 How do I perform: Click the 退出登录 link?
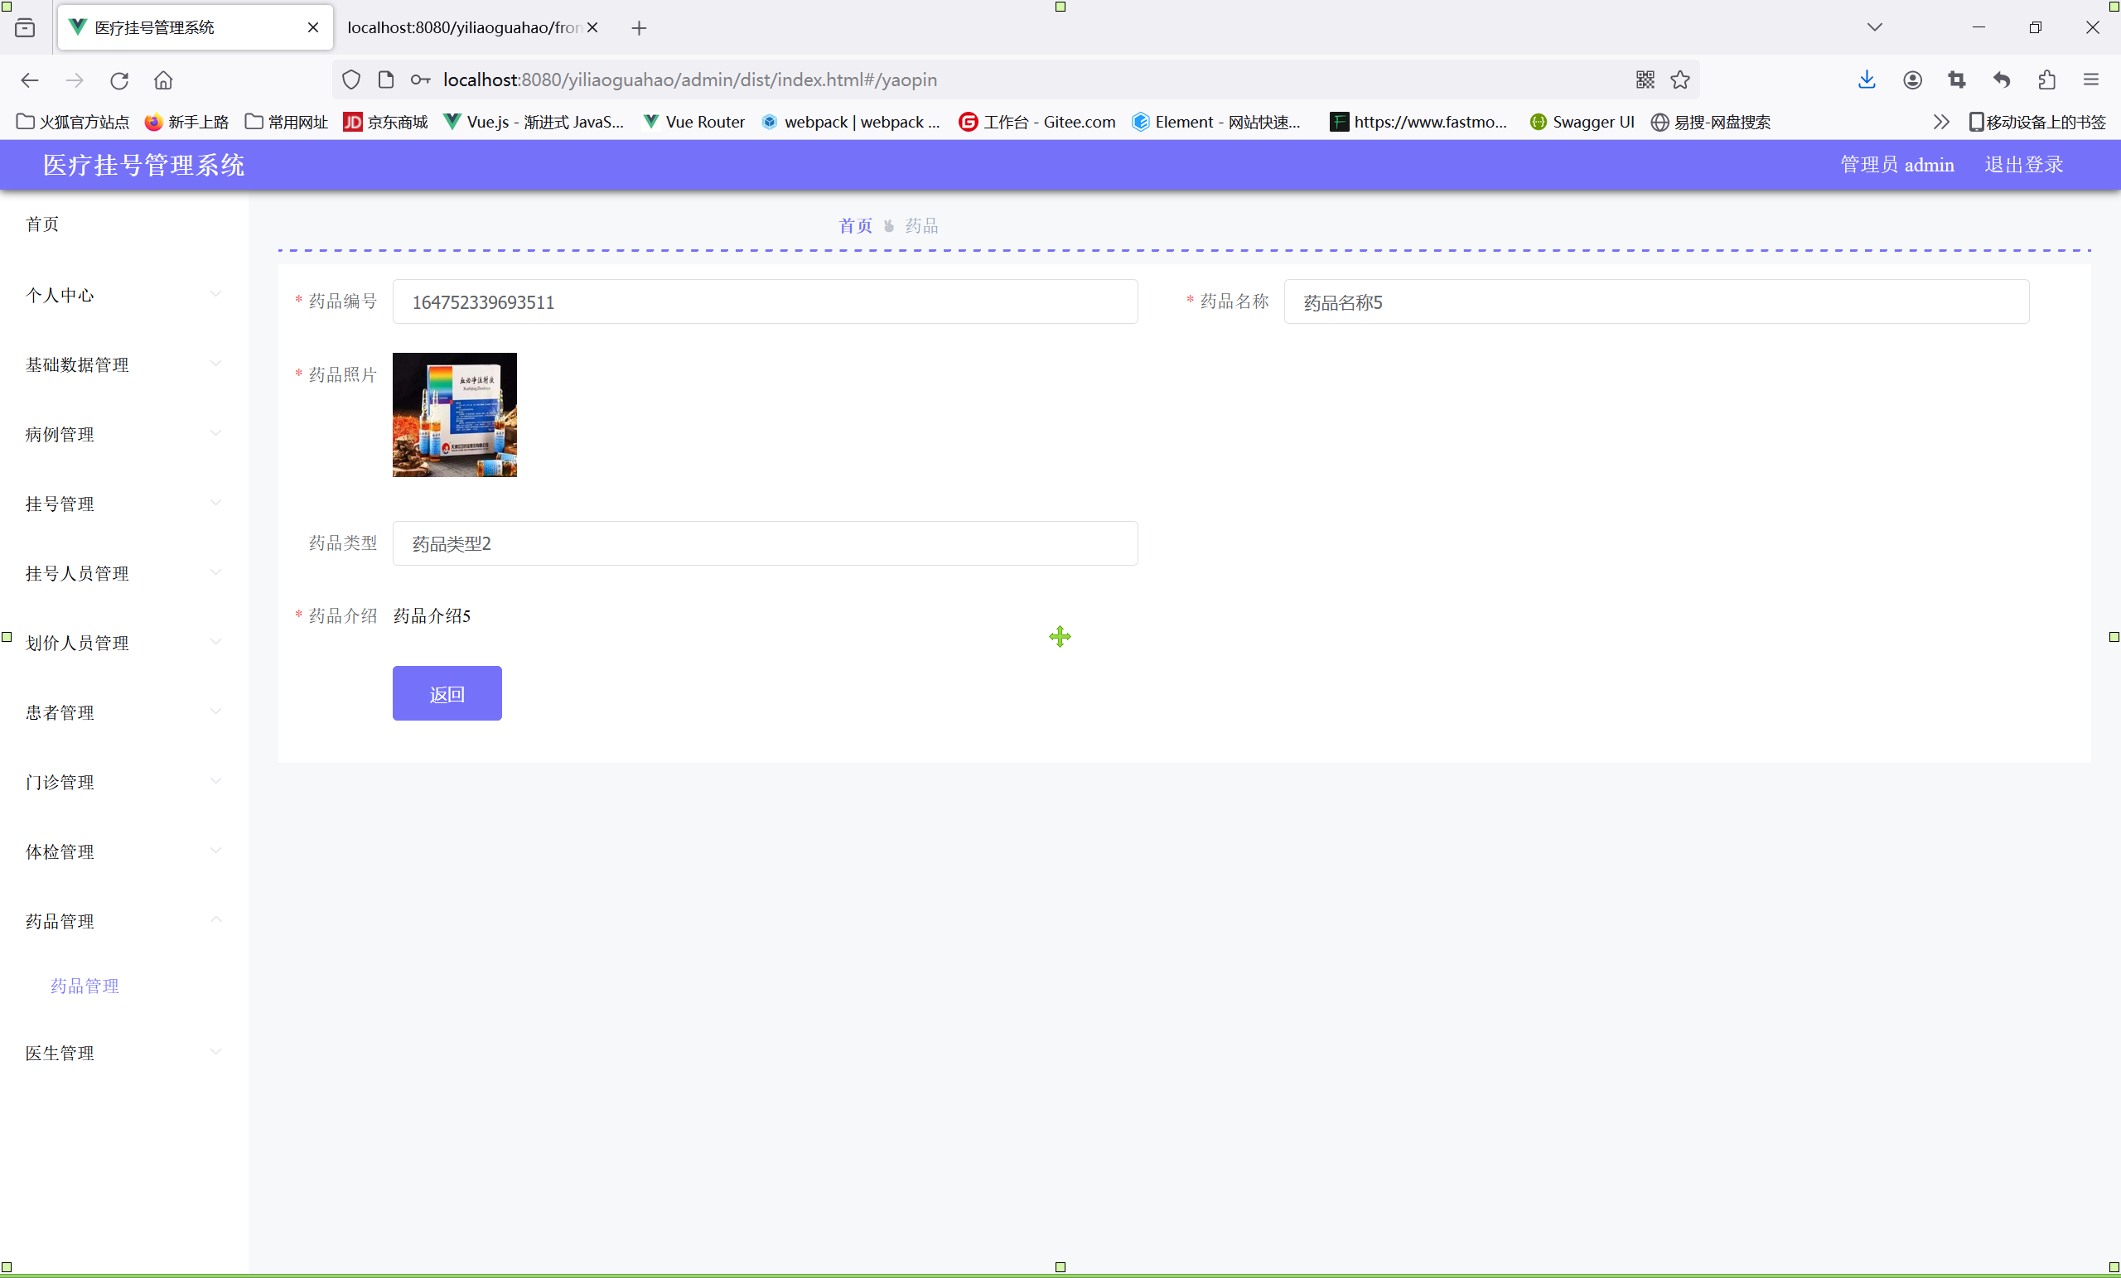coord(2023,164)
